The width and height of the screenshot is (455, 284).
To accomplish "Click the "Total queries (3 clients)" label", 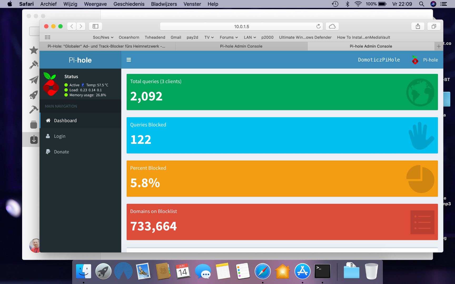I will [x=156, y=82].
